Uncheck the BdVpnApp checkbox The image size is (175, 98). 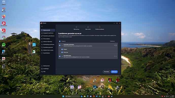point(62,52)
